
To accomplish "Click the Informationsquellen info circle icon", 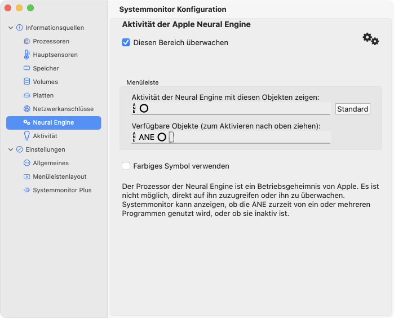I will (19, 28).
